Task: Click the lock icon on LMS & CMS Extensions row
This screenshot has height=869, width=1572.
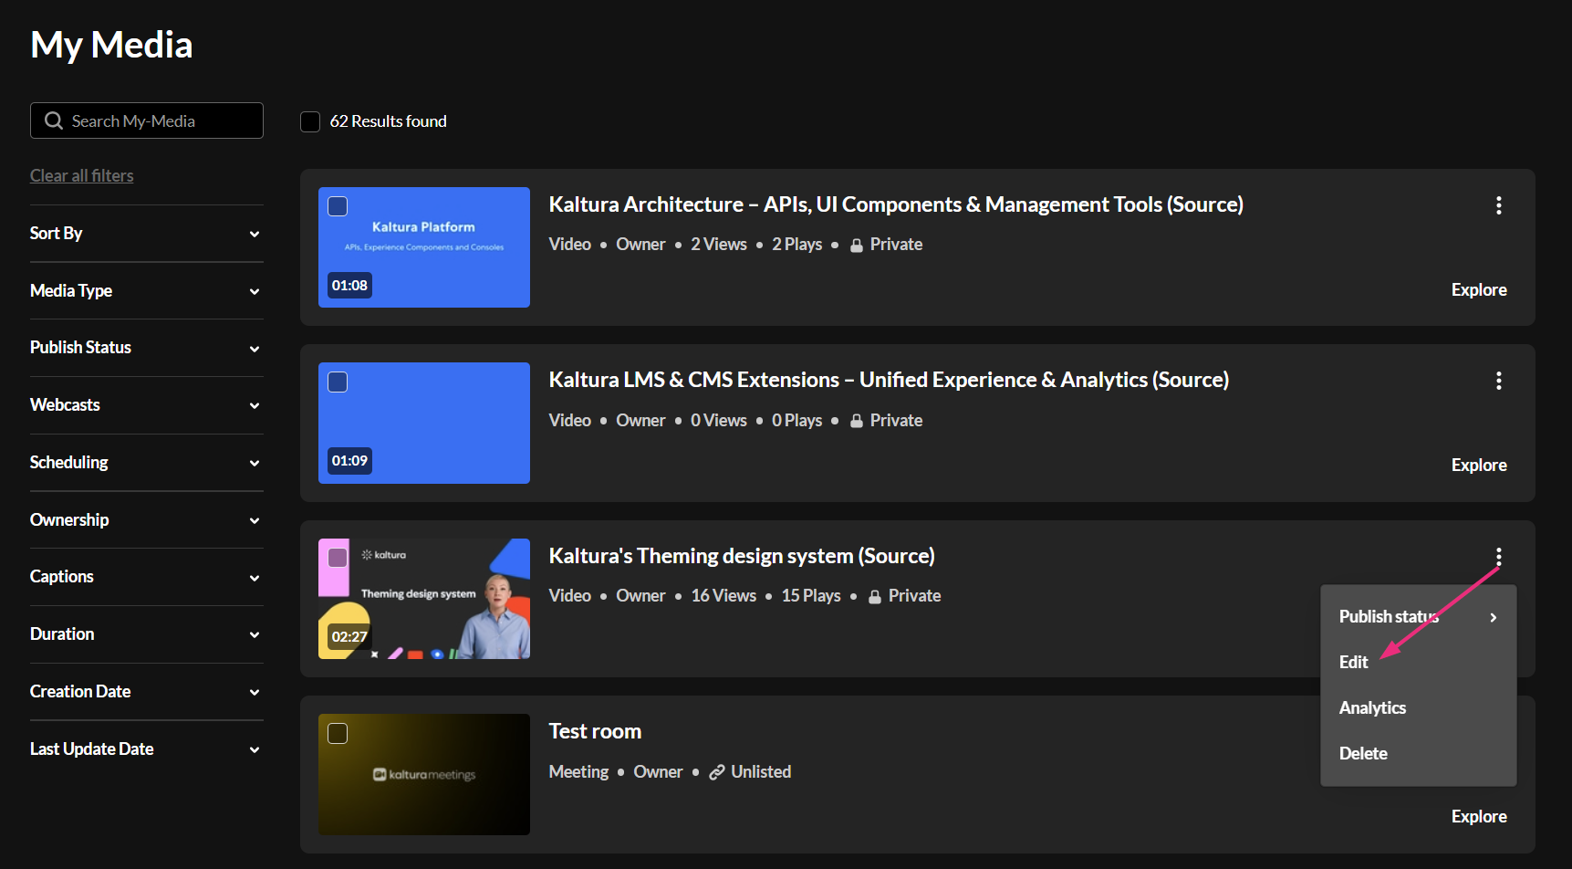Action: (857, 421)
